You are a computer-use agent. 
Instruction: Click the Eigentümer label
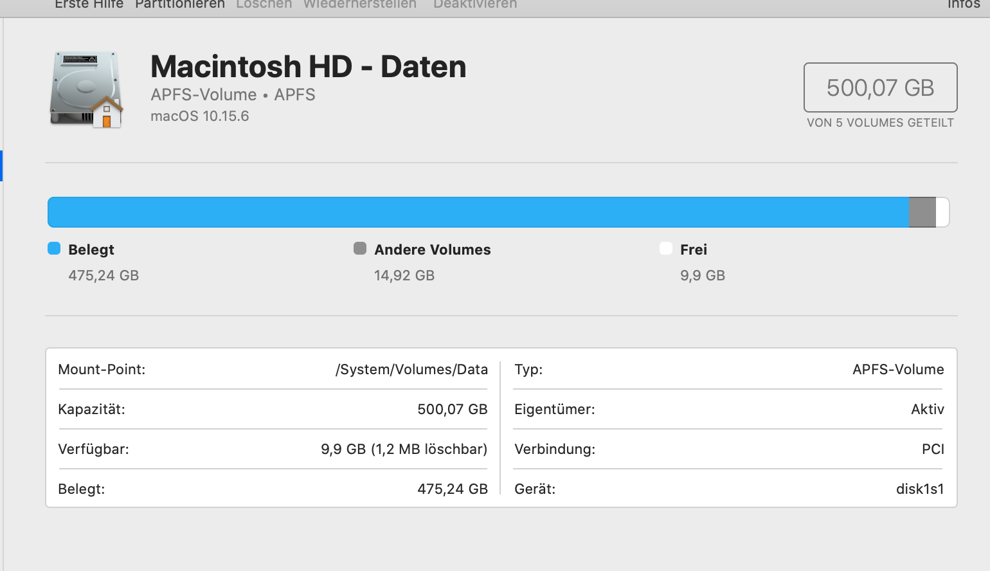click(x=555, y=410)
